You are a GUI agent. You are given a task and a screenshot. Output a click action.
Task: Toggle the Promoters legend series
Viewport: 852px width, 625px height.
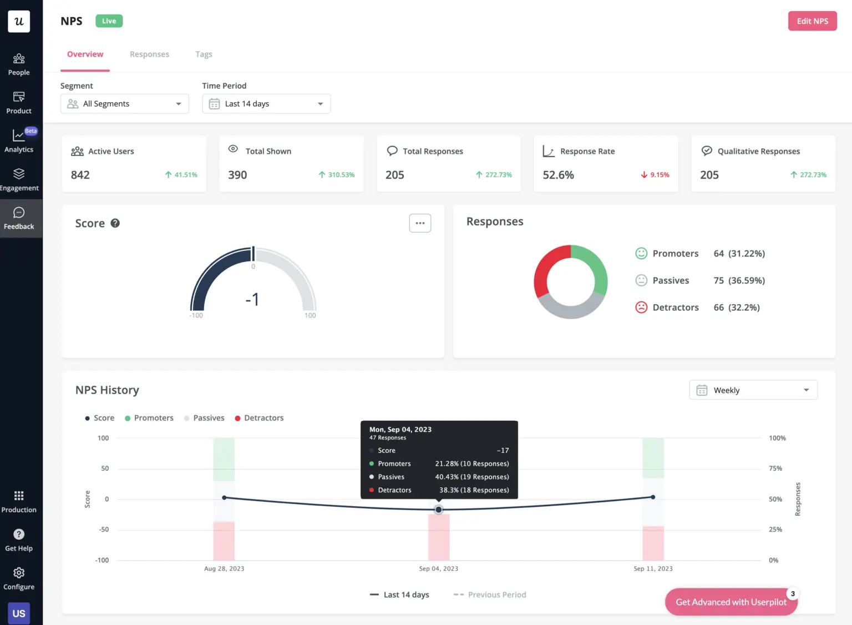(x=149, y=418)
